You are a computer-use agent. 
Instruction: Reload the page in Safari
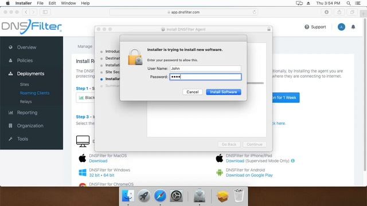click(x=255, y=12)
